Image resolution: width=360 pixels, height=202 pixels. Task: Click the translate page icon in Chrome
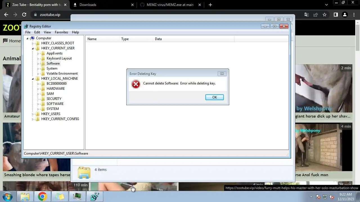point(307,15)
